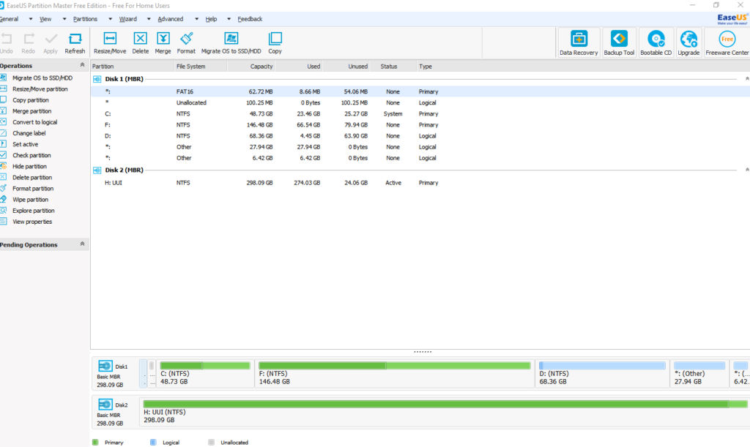Click Wipe partition in Operations panel
The width and height of the screenshot is (750, 447).
tap(30, 200)
